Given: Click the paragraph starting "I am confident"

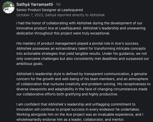Looking at the screenshot, I should [81, 112].
